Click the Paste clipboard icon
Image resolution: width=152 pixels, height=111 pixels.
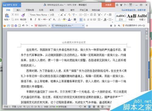click(7, 16)
